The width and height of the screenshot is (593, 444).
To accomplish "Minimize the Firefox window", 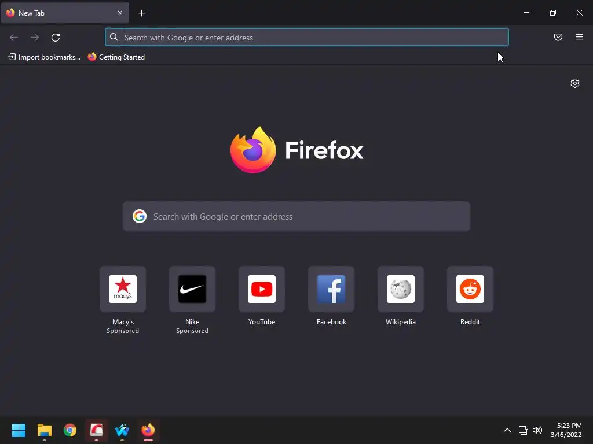I will click(x=526, y=13).
